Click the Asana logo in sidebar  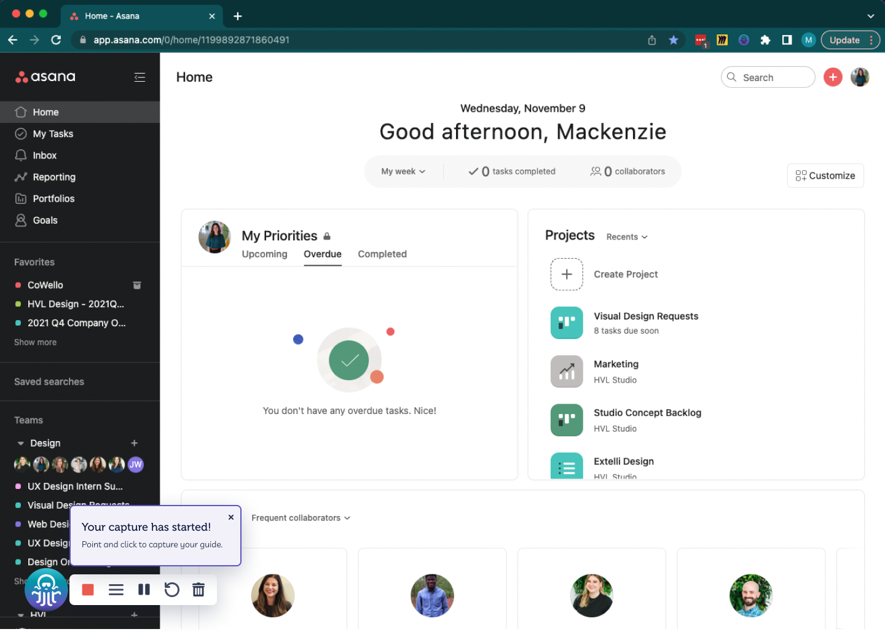point(45,77)
